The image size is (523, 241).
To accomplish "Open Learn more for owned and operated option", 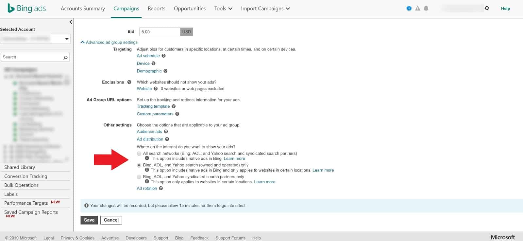I will tap(323, 170).
